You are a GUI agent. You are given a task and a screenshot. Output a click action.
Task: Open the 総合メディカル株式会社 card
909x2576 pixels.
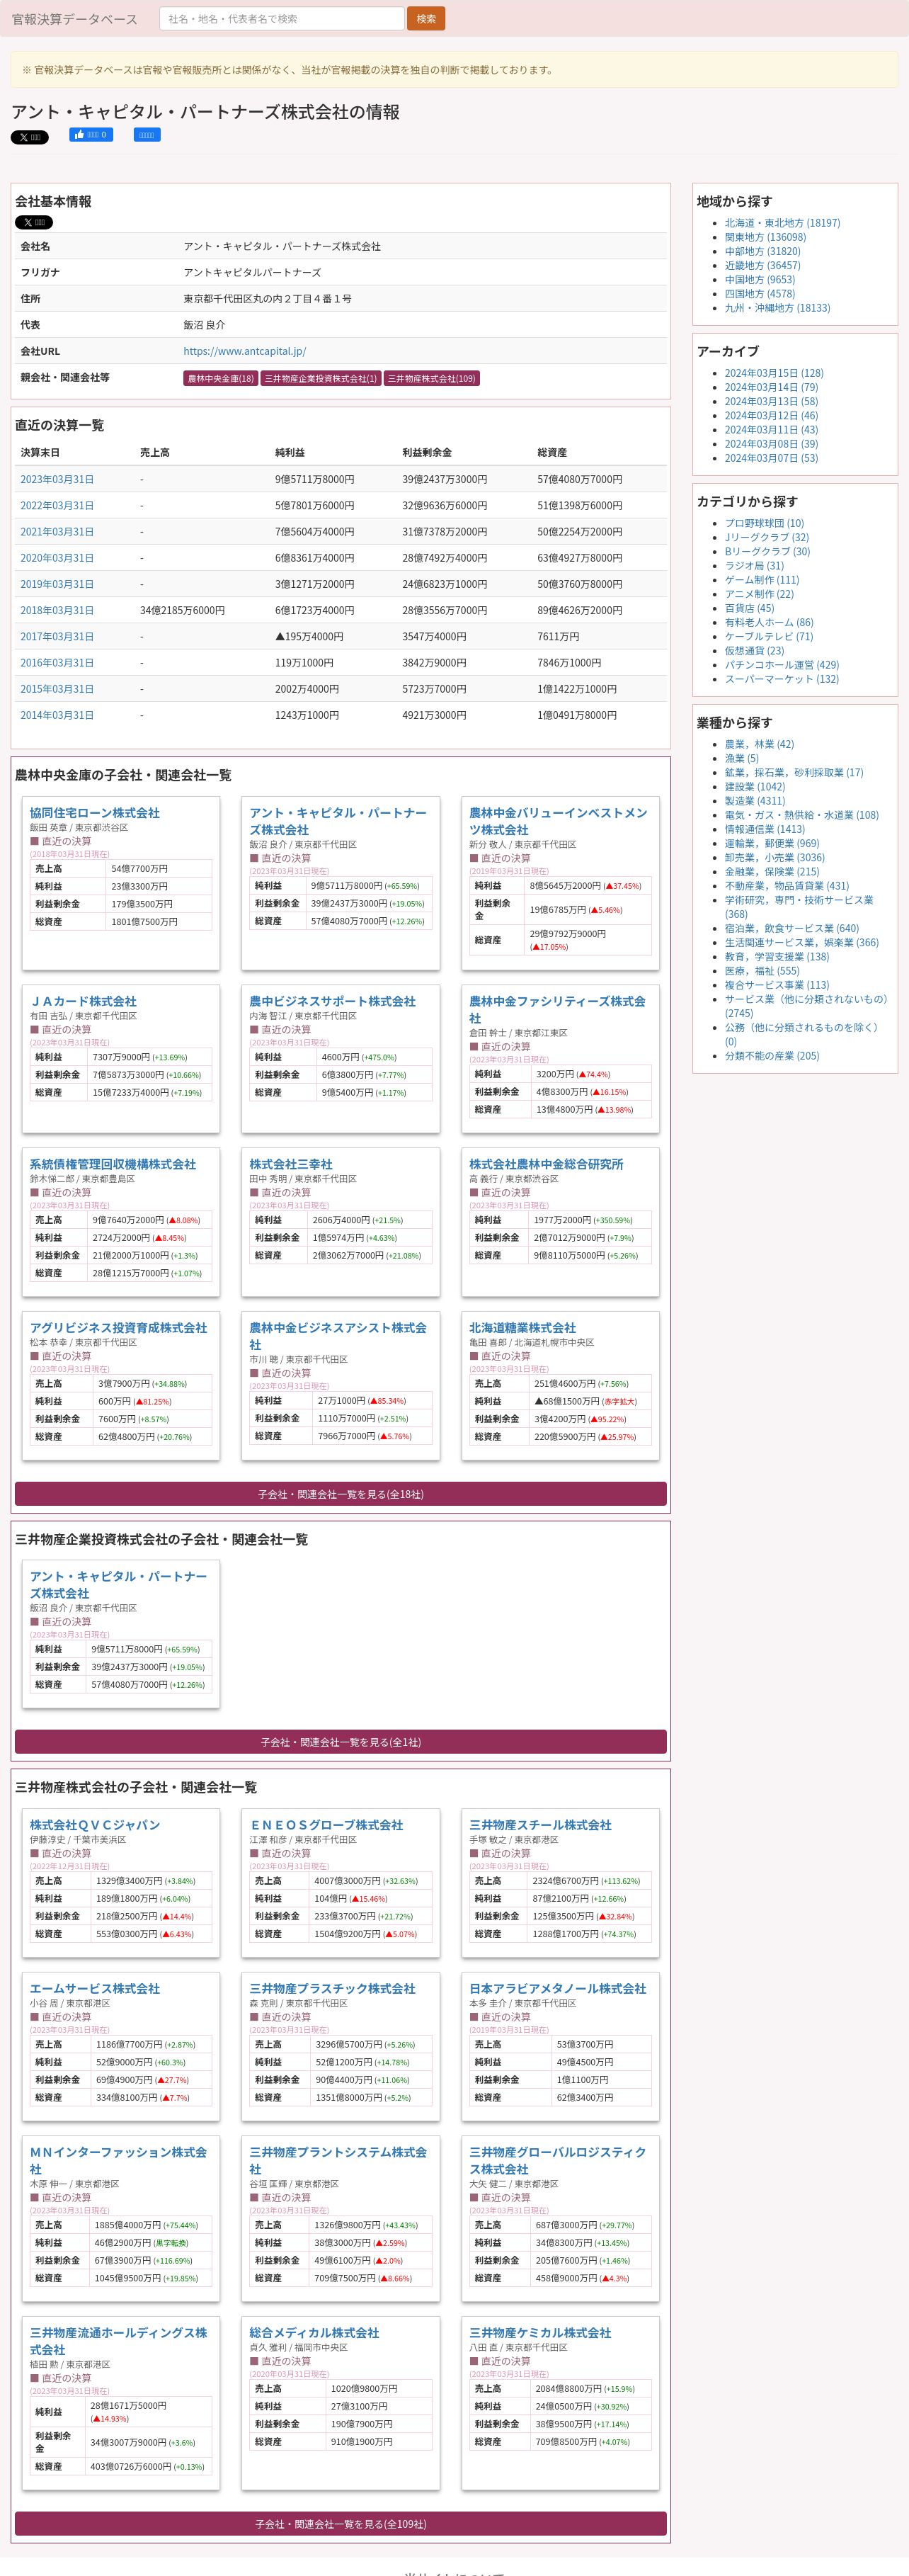tap(314, 2333)
